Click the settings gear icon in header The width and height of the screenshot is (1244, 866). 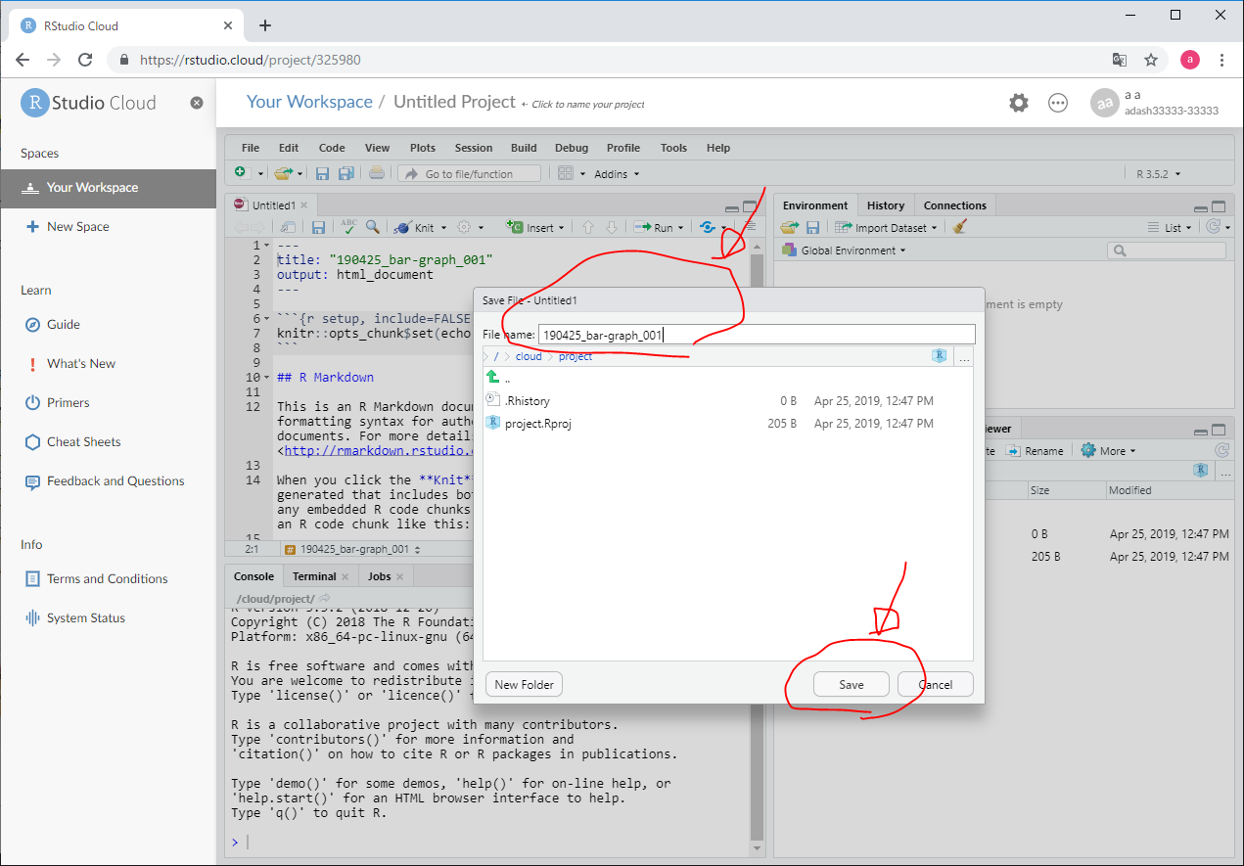[1019, 103]
